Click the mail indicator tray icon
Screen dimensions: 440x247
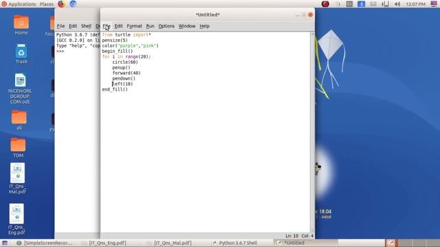click(373, 4)
